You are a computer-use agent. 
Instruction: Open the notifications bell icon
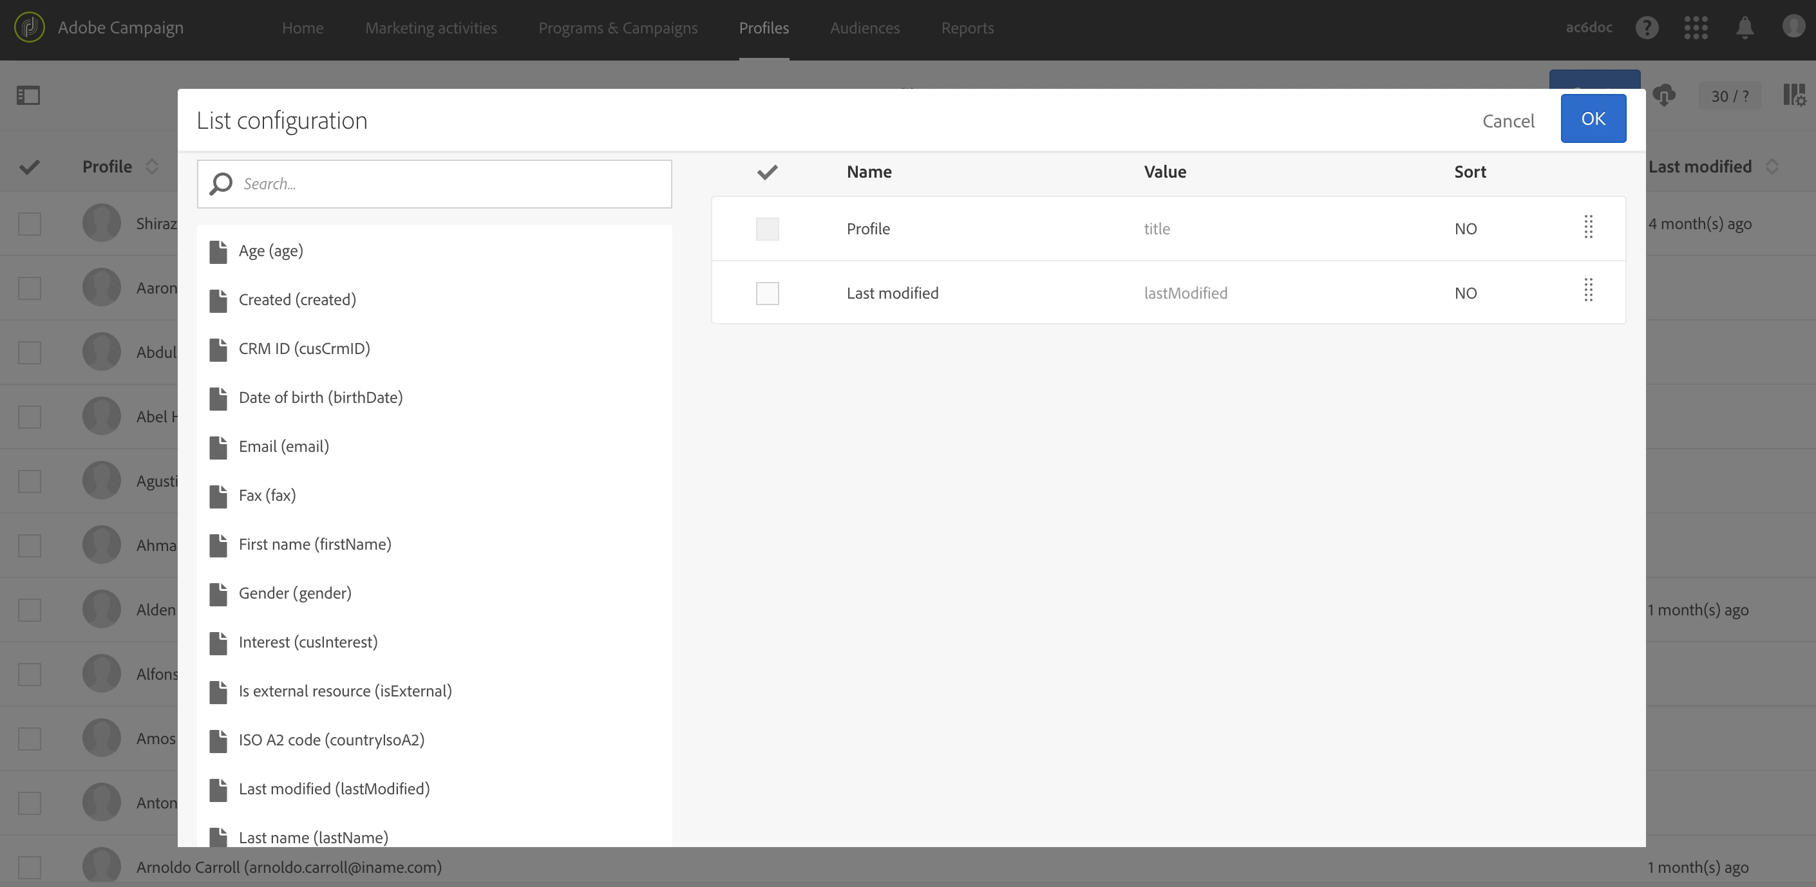1744,28
